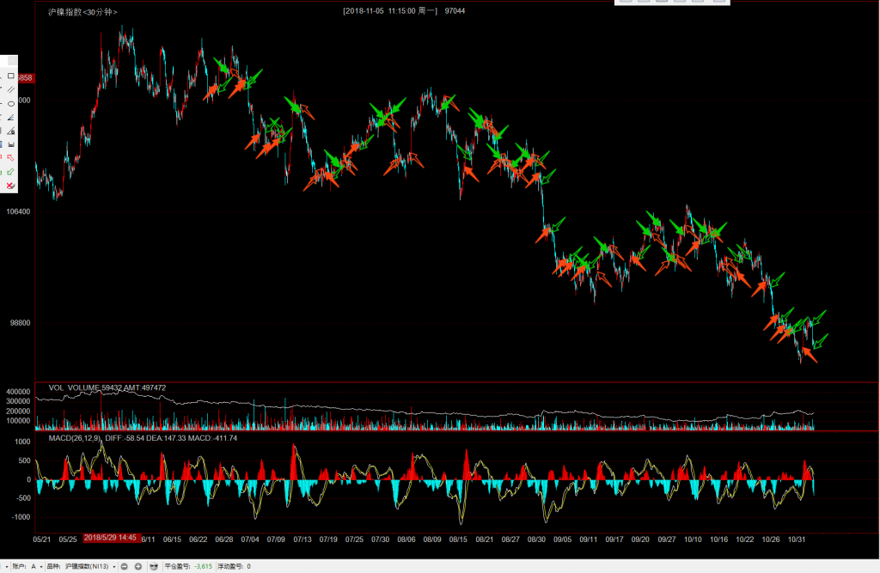Click the plus zoom-in button in status bar
The height and width of the screenshot is (573, 880).
pyautogui.click(x=137, y=566)
